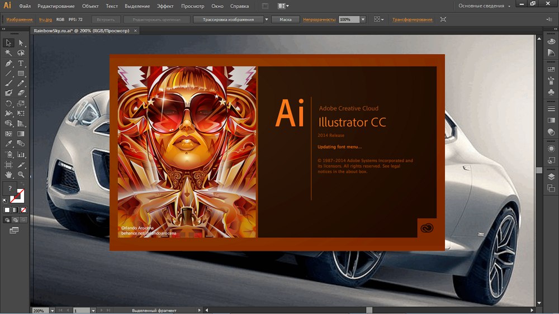Swap fill and stroke colors

click(x=22, y=184)
